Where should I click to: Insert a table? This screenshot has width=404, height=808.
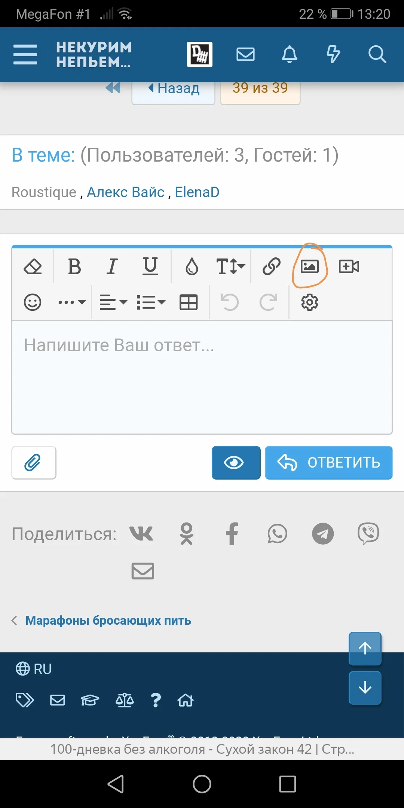[189, 302]
